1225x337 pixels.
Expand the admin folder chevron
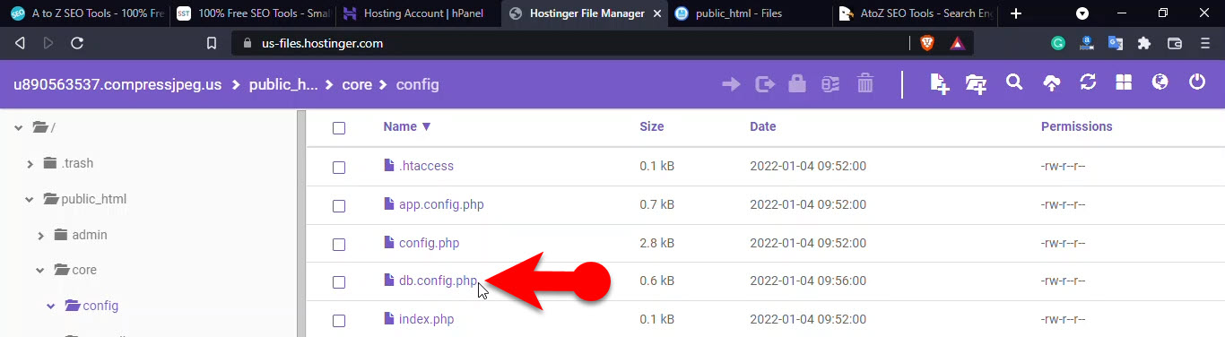click(40, 236)
